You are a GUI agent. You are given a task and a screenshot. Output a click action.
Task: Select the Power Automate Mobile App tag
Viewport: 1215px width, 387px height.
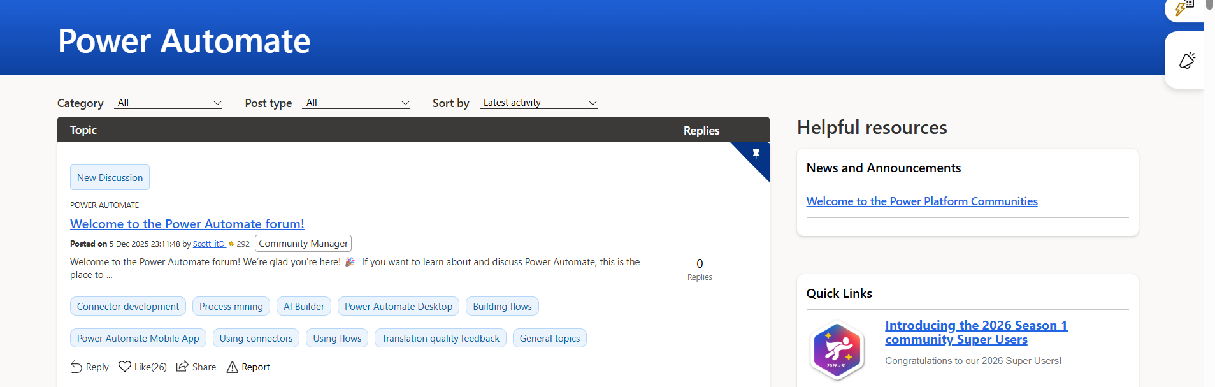coord(138,338)
